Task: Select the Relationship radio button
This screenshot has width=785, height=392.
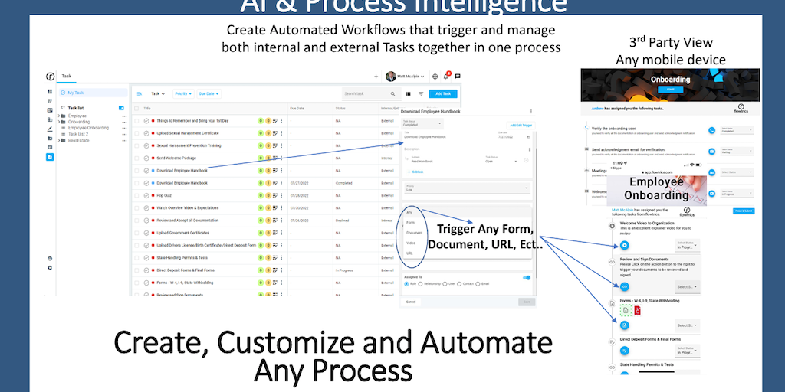Action: (421, 283)
